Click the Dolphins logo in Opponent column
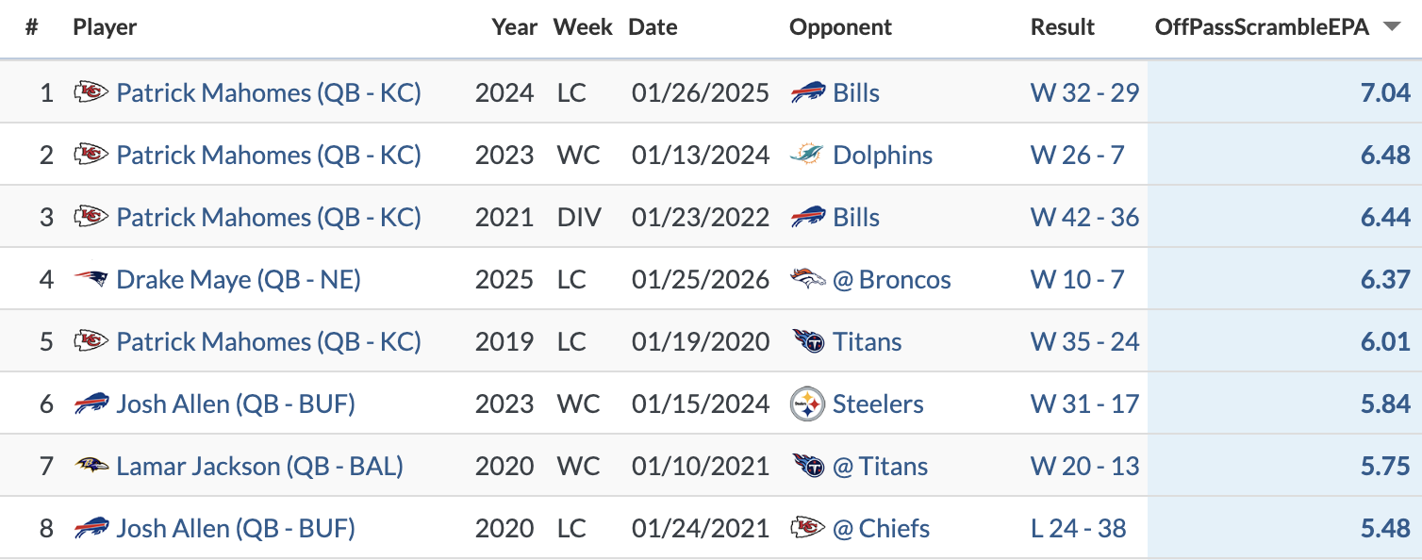This screenshot has height=560, width=1422. (807, 155)
